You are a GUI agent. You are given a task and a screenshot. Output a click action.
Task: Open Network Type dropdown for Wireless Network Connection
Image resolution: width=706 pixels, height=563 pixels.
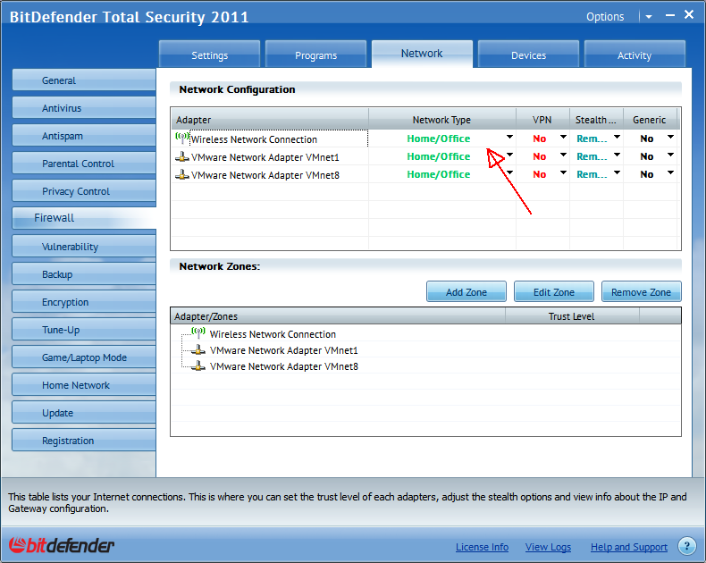point(509,137)
